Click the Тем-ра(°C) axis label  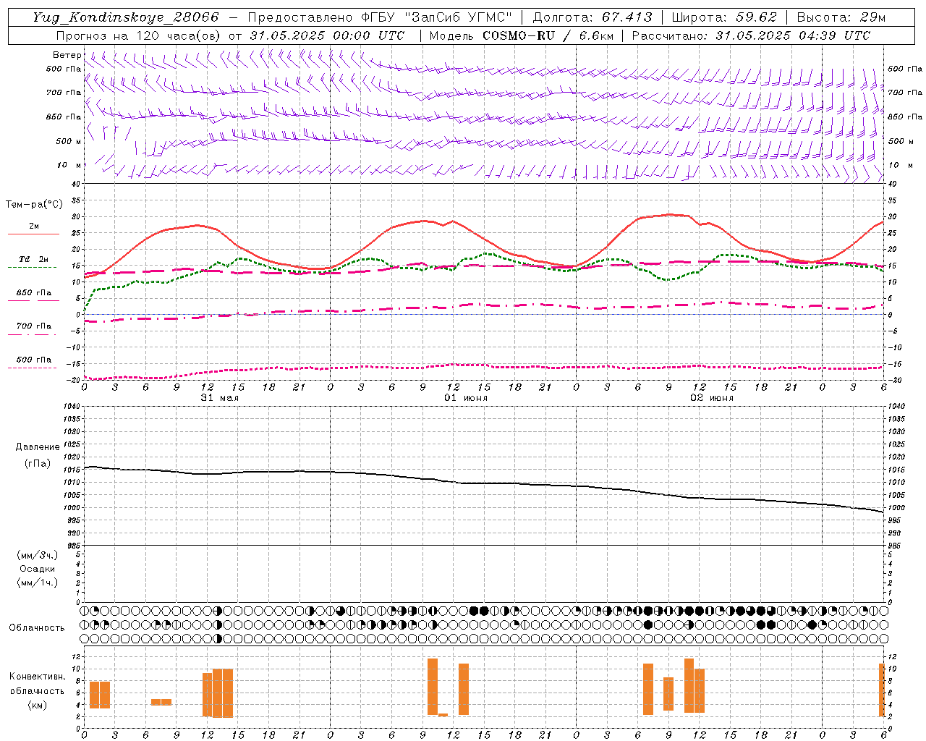35,205
